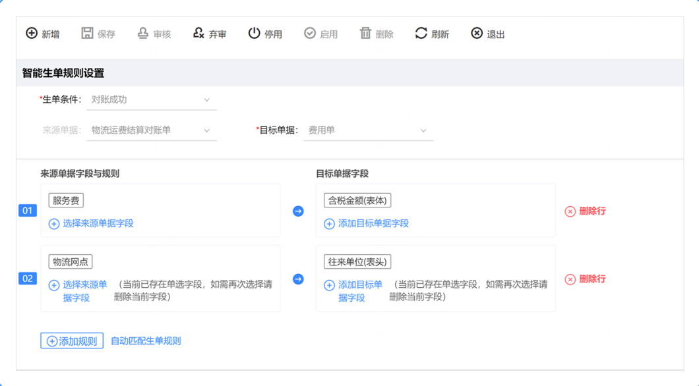Click the 添加规则 button
The image size is (699, 386).
(72, 341)
